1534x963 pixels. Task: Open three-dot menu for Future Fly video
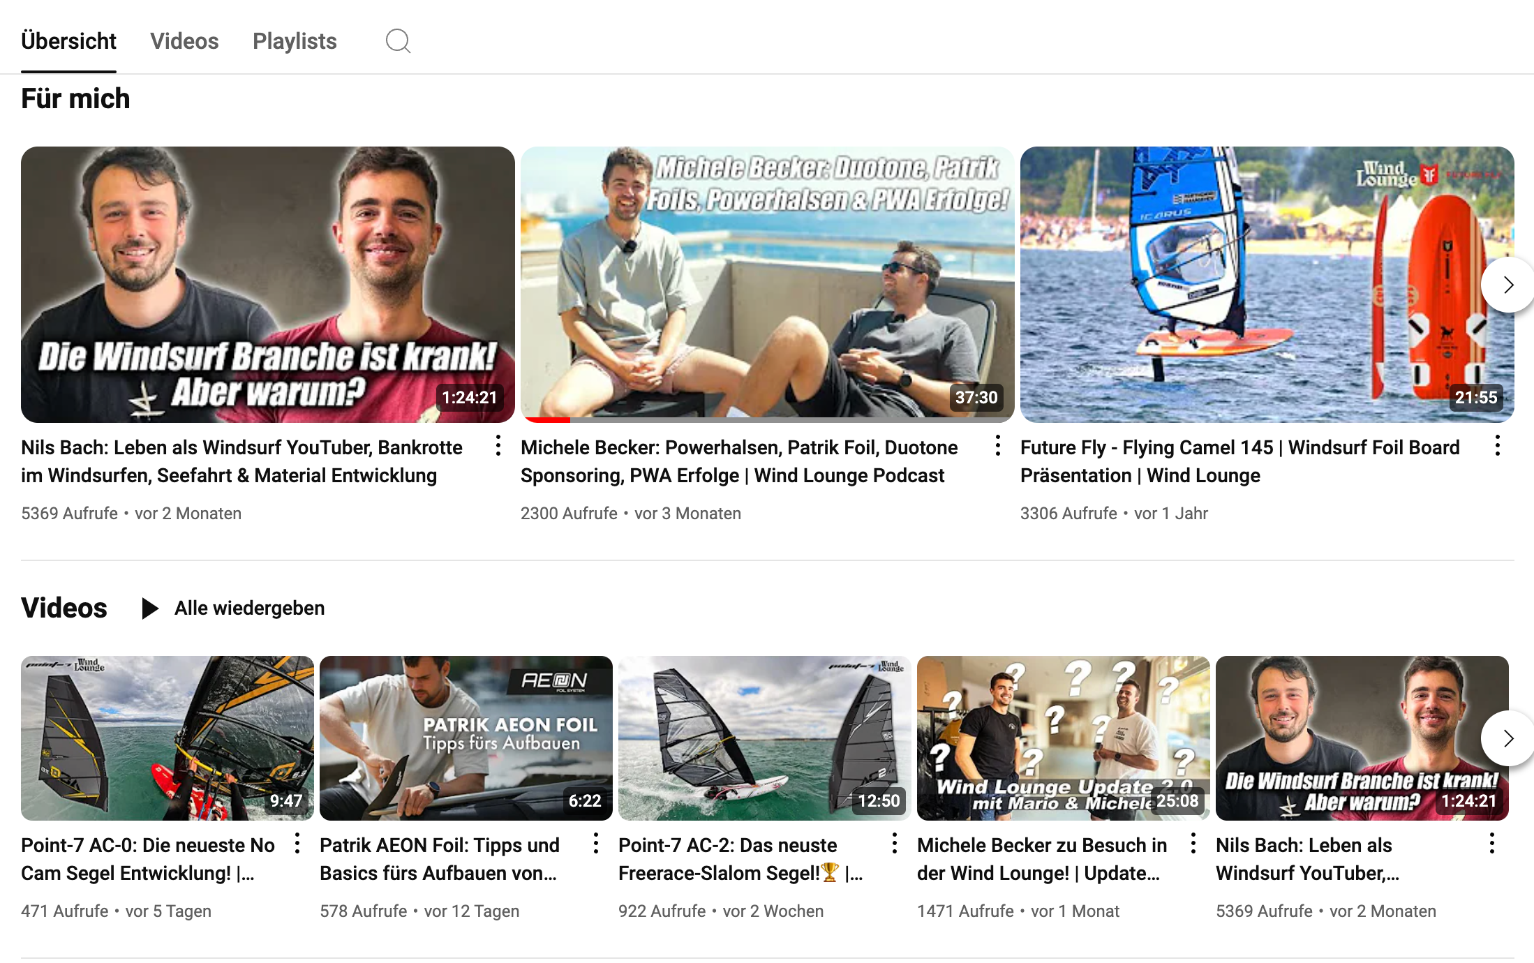pyautogui.click(x=1498, y=446)
